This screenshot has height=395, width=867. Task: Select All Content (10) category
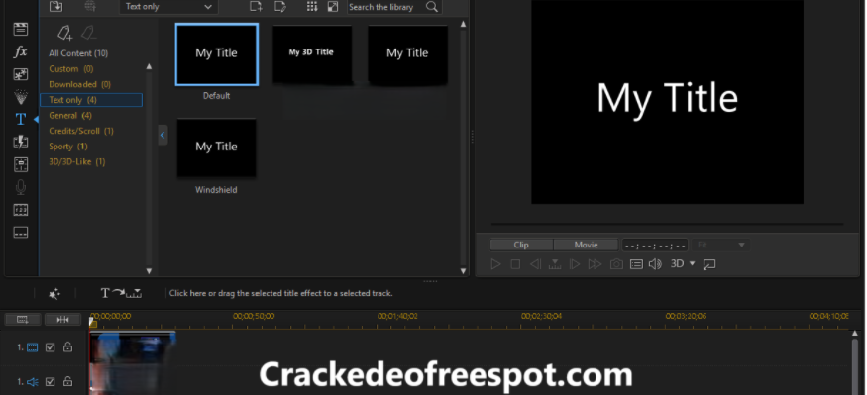pyautogui.click(x=78, y=53)
